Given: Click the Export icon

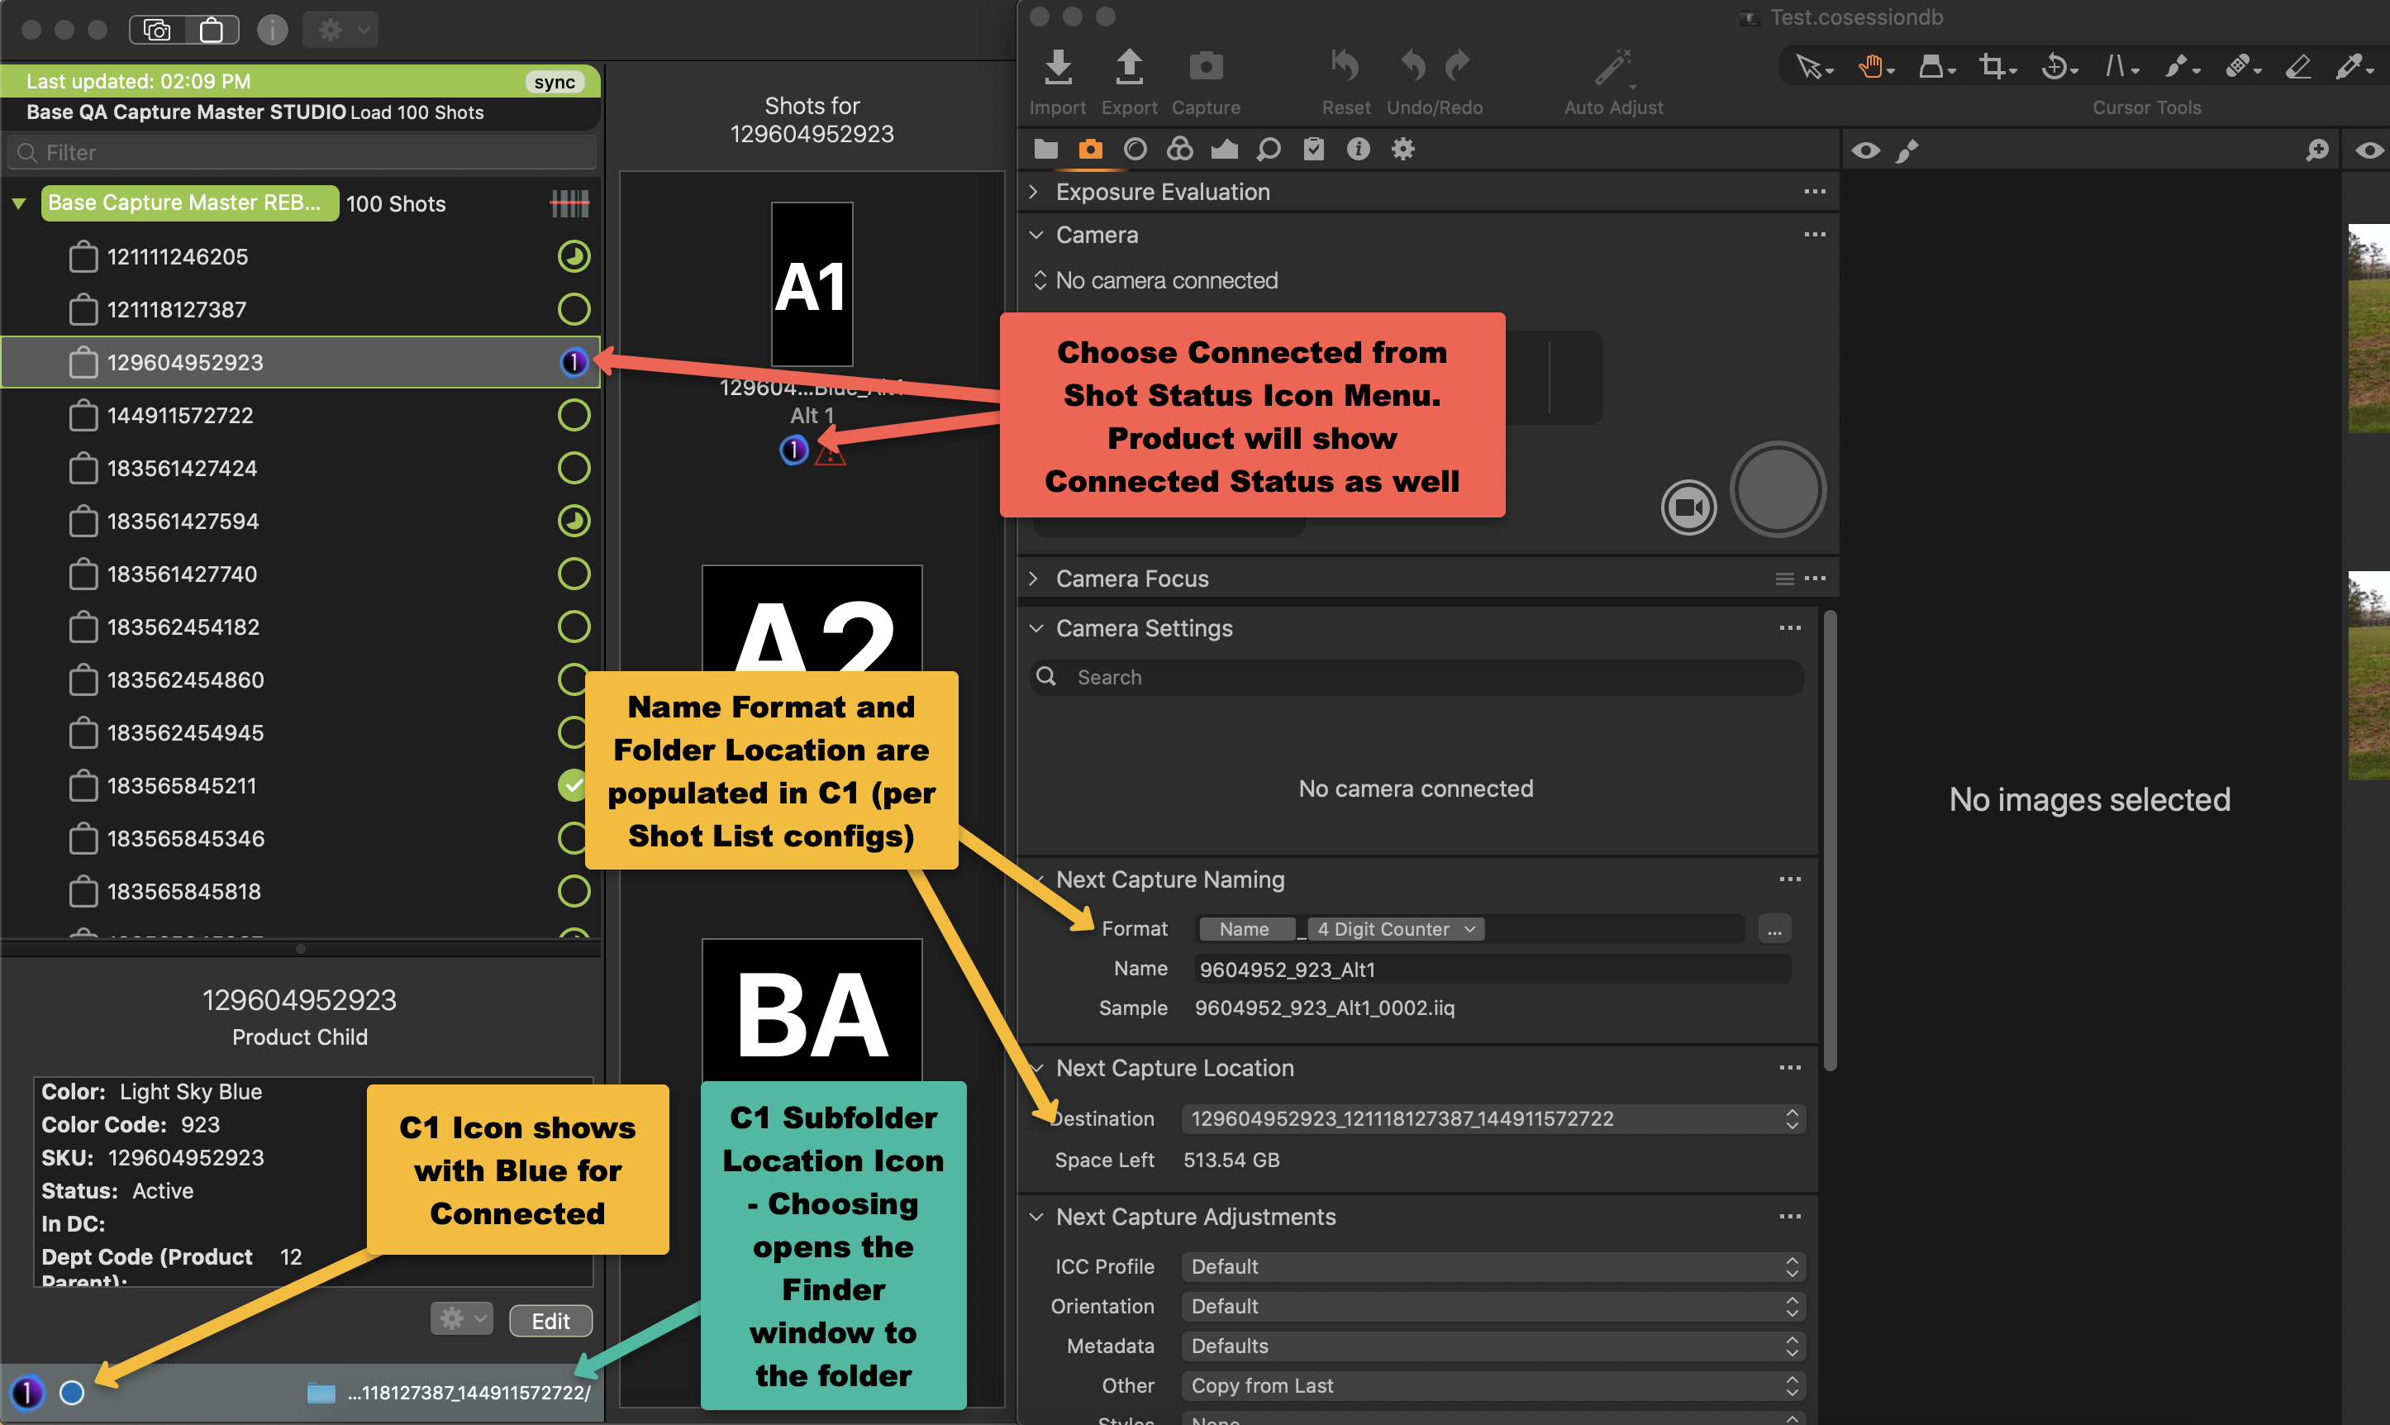Looking at the screenshot, I should point(1129,67).
